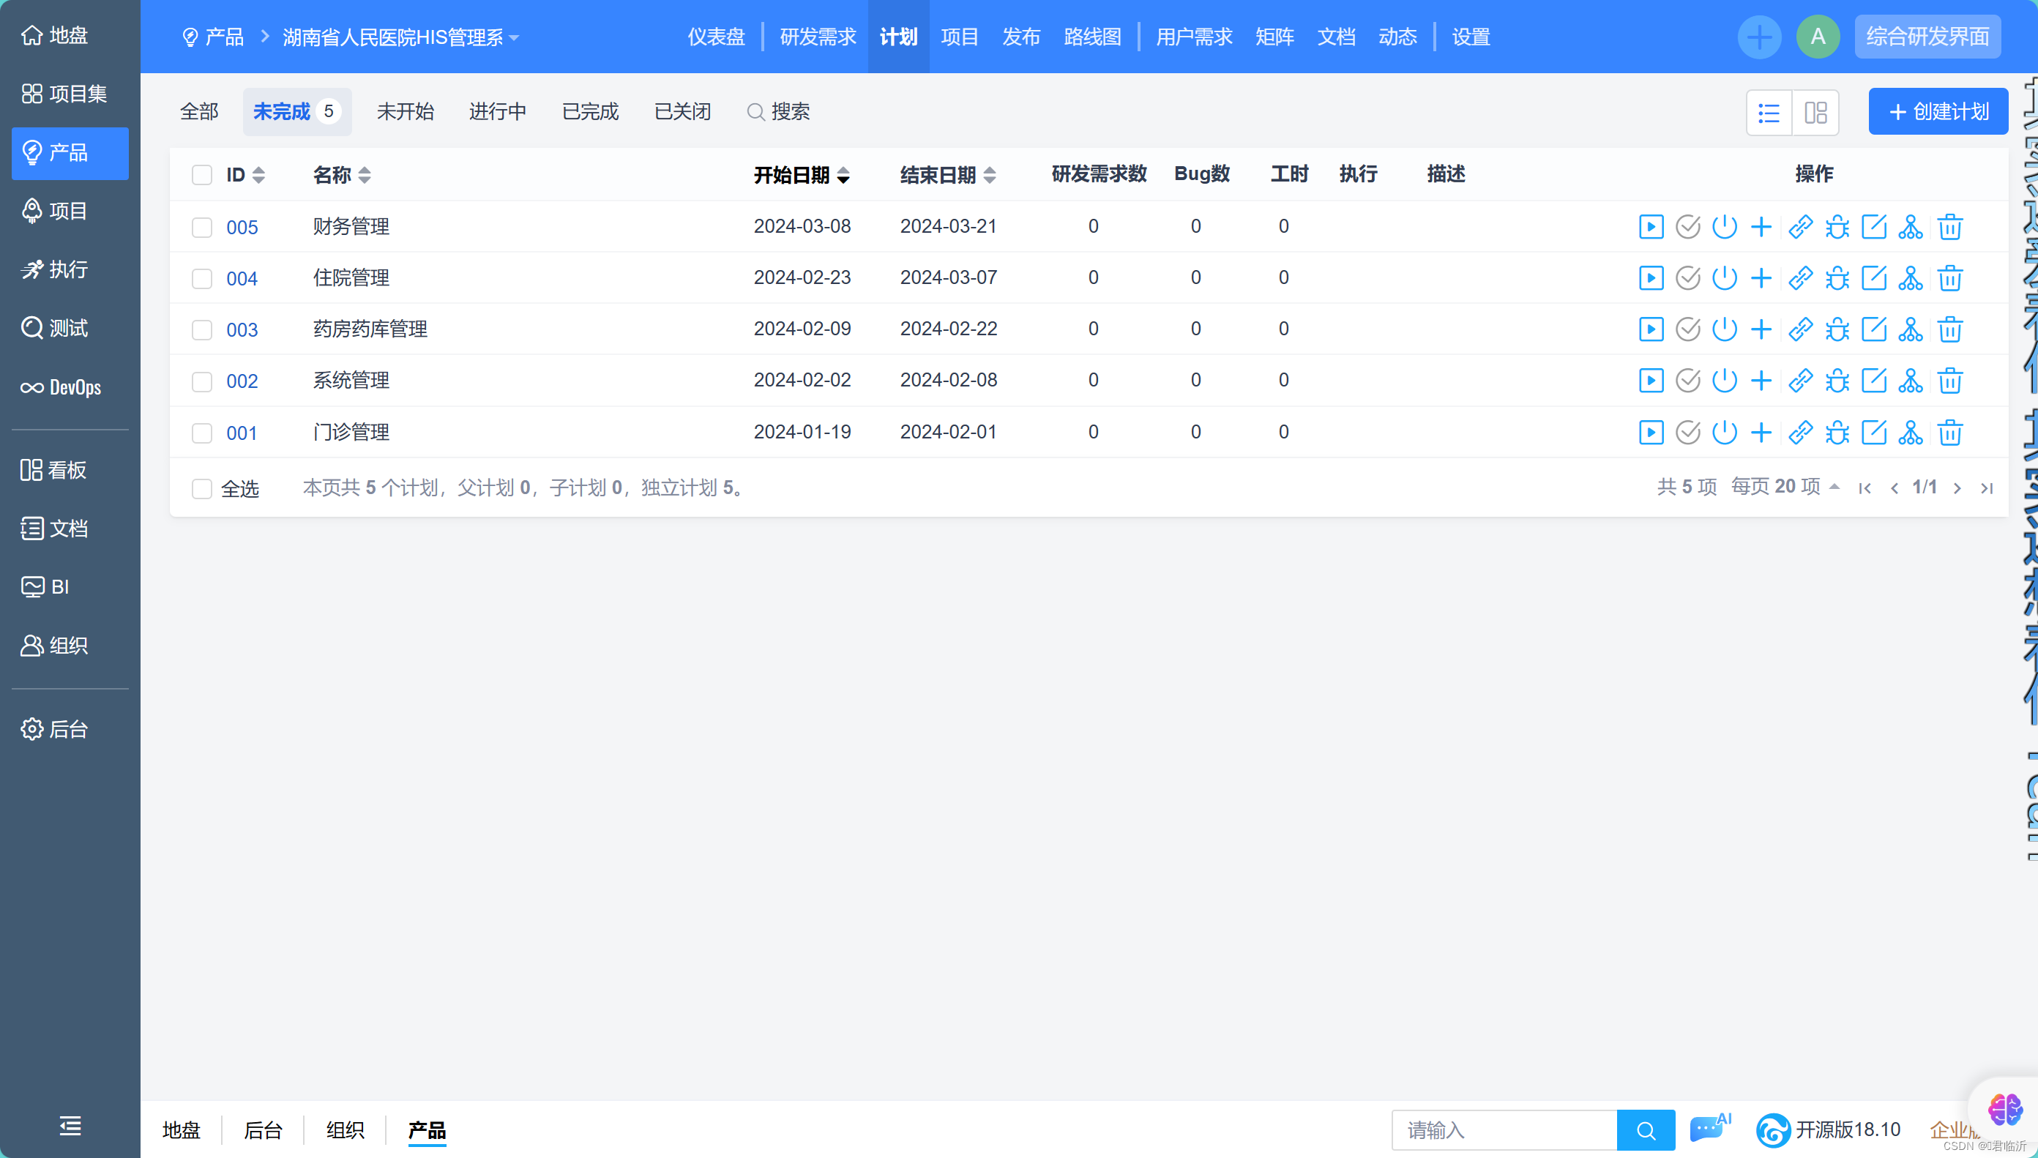Open the 研发需求 tab in top navigation

[818, 37]
